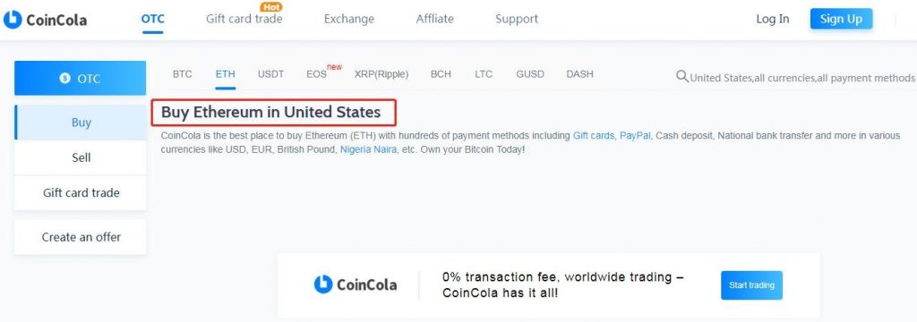Select the BTC currency tab

coord(183,74)
